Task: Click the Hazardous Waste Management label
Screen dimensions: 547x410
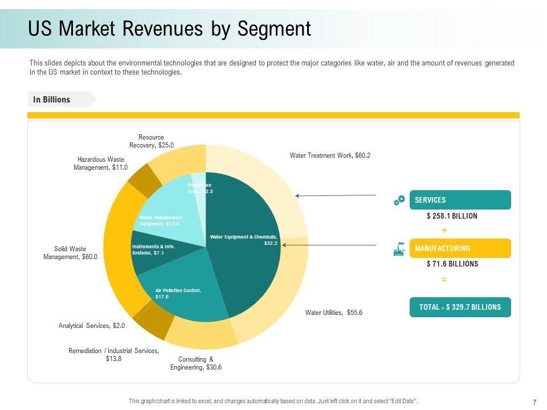Action: [100, 163]
